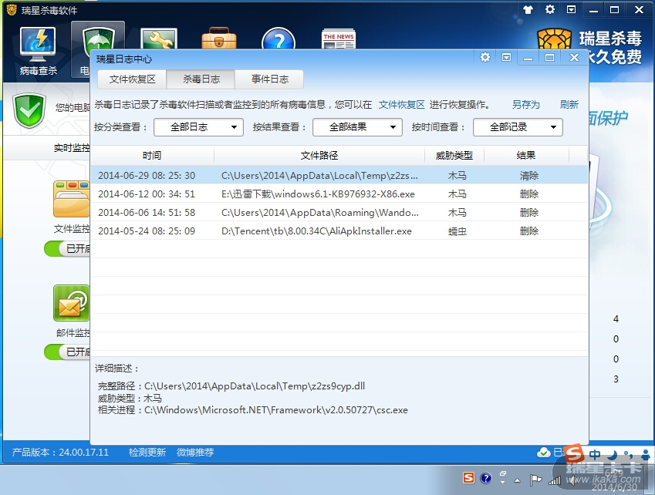Open the computer protection shield icon
Screen dimensions: 655x495
pyautogui.click(x=99, y=42)
